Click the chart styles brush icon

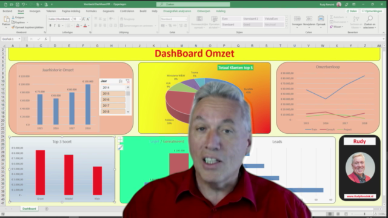[x=120, y=147]
